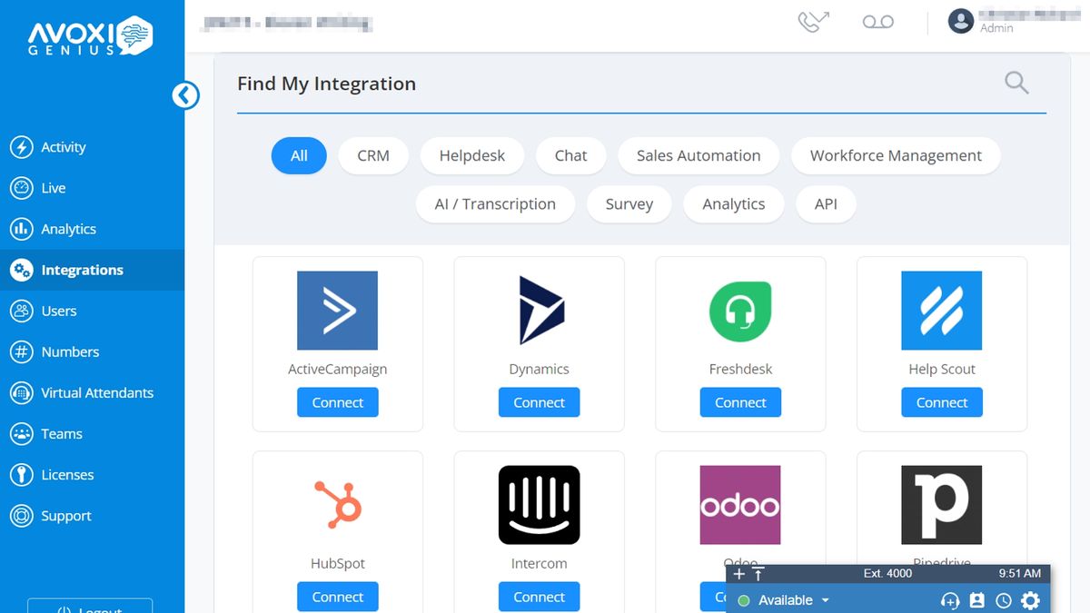Filter integrations by CRM

coord(373,155)
